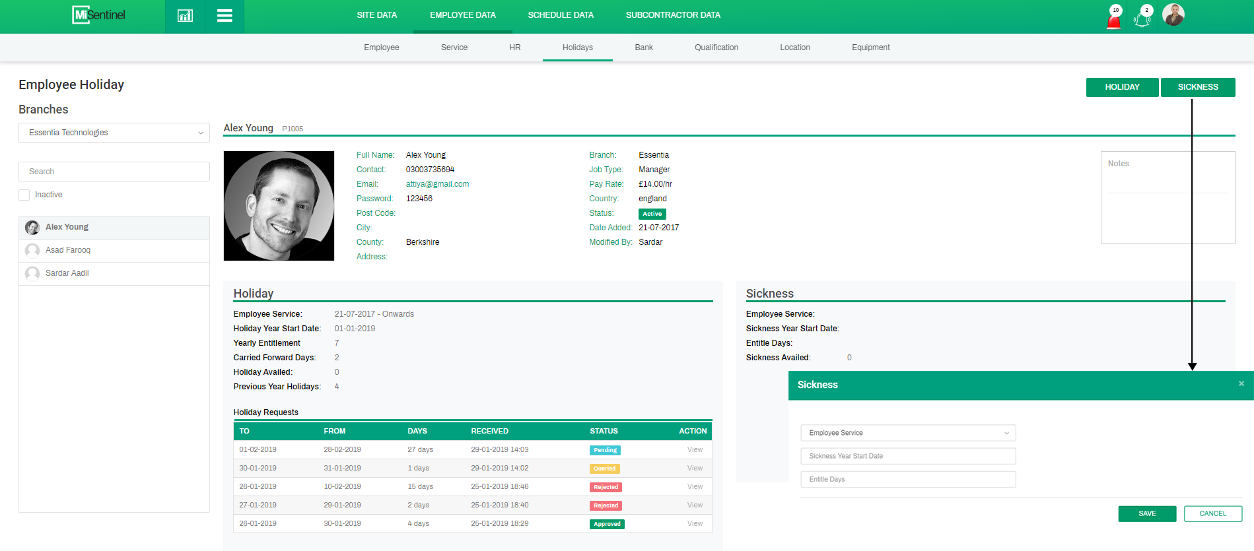Click the FROM column header

coord(335,431)
